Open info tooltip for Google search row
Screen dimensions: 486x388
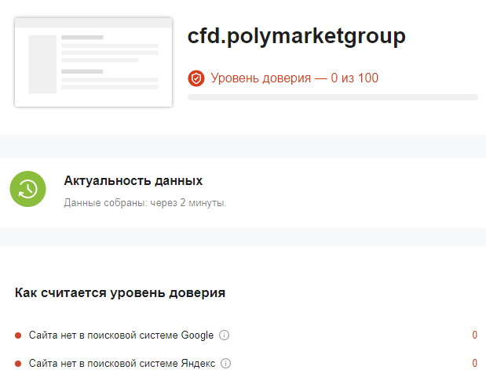[224, 335]
